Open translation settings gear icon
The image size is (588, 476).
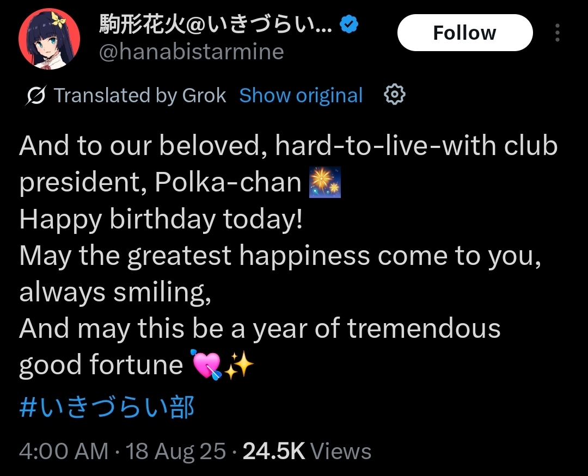395,95
